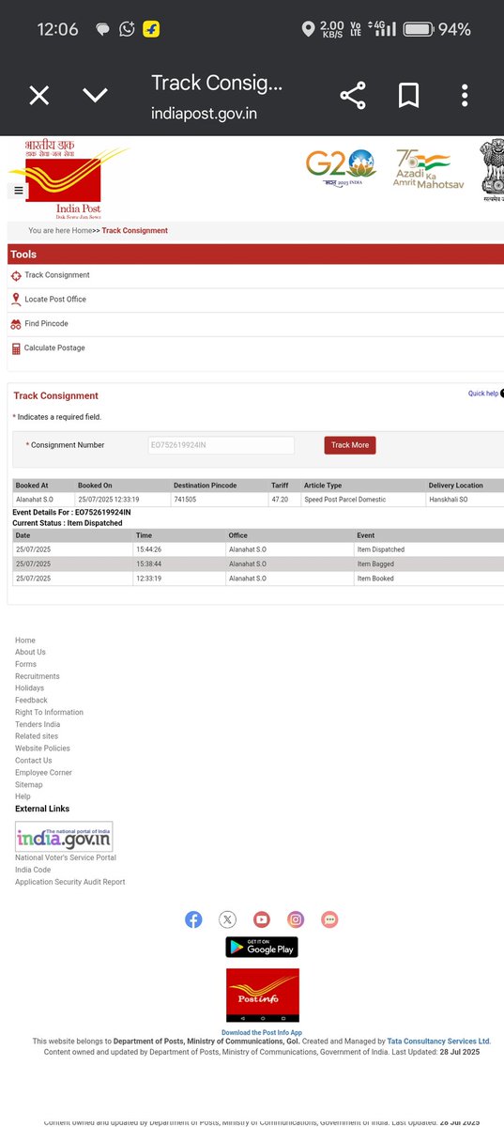
Task: Tap the location icon in status bar
Action: [x=308, y=29]
